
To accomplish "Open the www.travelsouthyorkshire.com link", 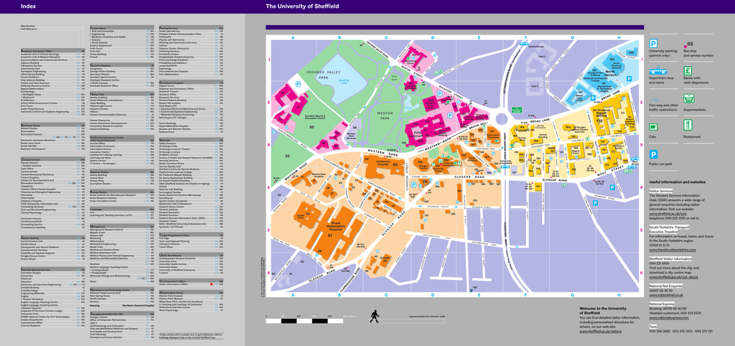I will [x=673, y=250].
